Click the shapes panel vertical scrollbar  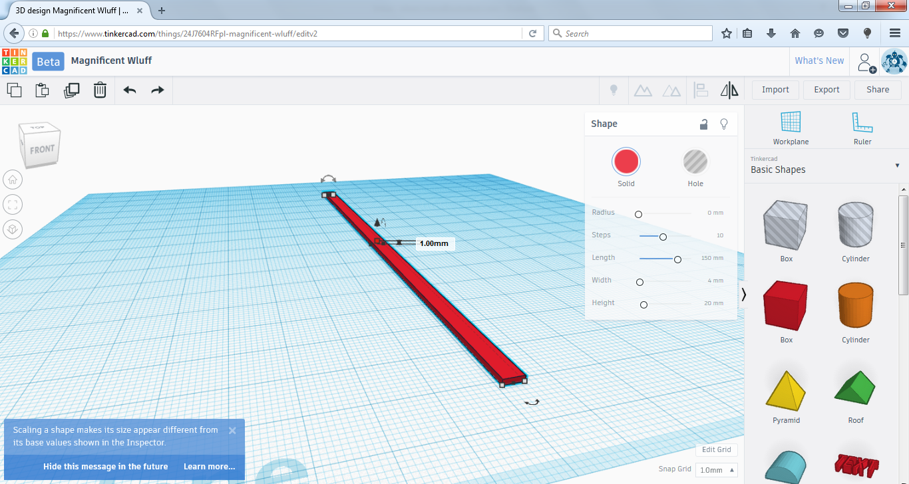904,246
